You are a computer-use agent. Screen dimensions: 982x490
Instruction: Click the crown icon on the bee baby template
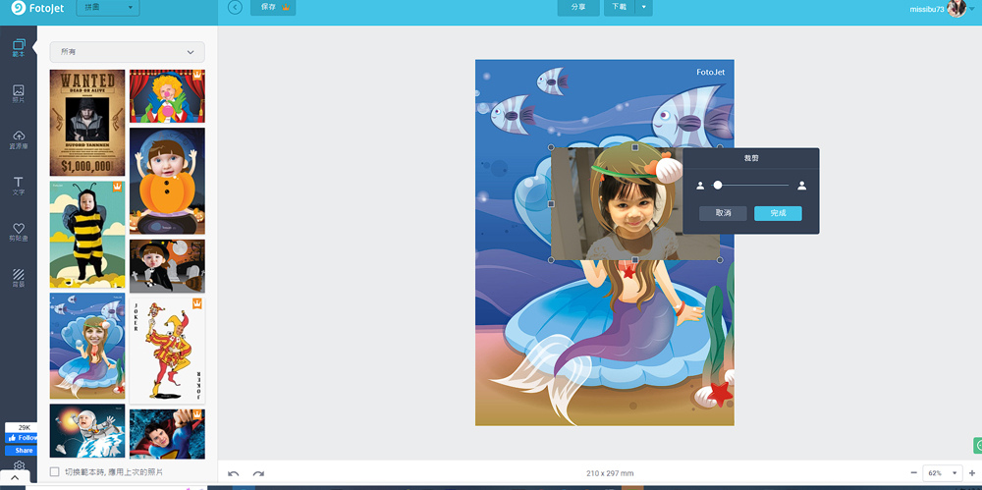[x=117, y=187]
